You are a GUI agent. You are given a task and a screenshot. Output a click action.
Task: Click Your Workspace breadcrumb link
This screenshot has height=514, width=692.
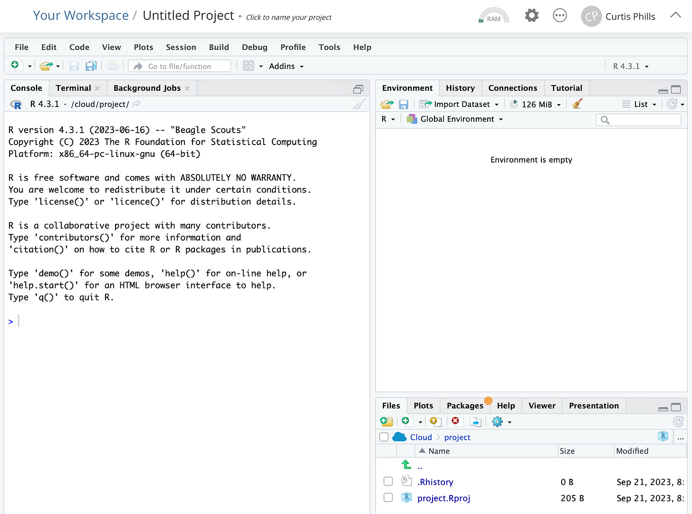click(x=81, y=16)
